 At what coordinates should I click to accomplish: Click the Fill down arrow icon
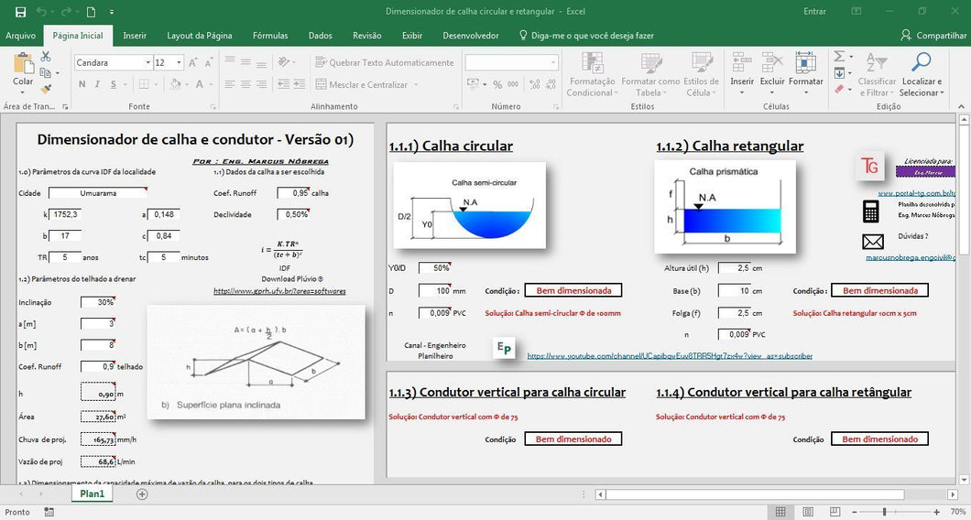click(839, 73)
